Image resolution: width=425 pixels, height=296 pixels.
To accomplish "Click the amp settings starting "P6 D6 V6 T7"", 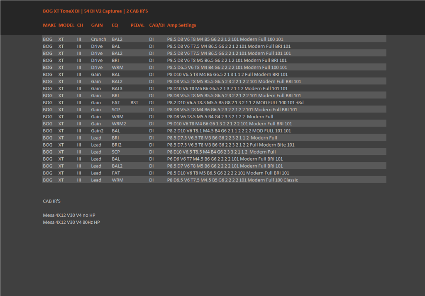I will (225, 159).
